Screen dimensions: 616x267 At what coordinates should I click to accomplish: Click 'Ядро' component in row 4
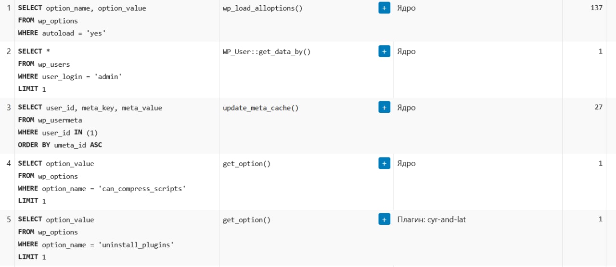click(406, 163)
